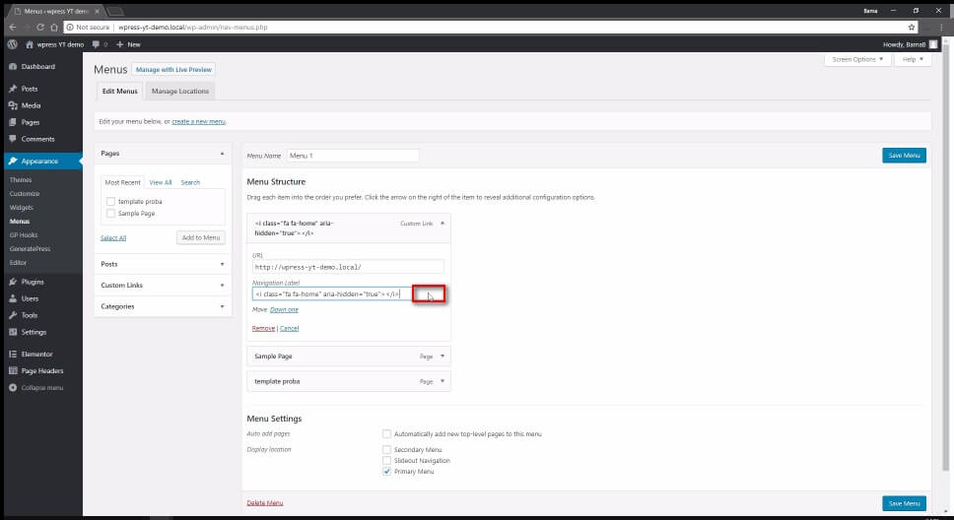Collapse the Custom Link menu item arrow
Viewport: 954px width, 520px height.
click(443, 224)
